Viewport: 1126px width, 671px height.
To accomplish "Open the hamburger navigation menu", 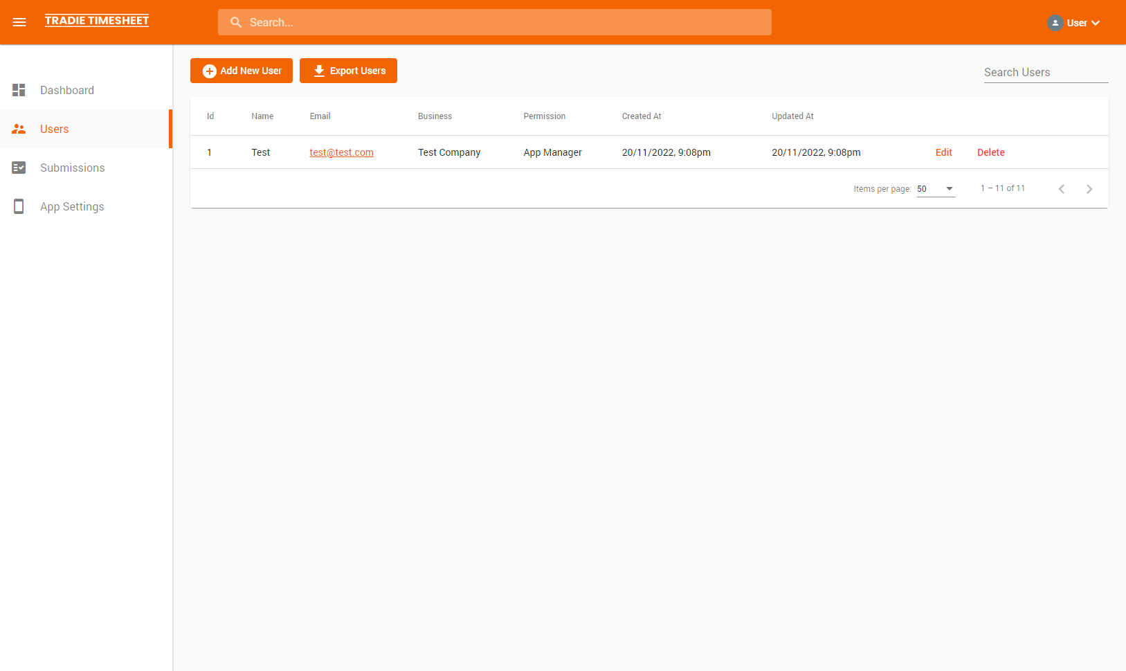I will point(19,22).
